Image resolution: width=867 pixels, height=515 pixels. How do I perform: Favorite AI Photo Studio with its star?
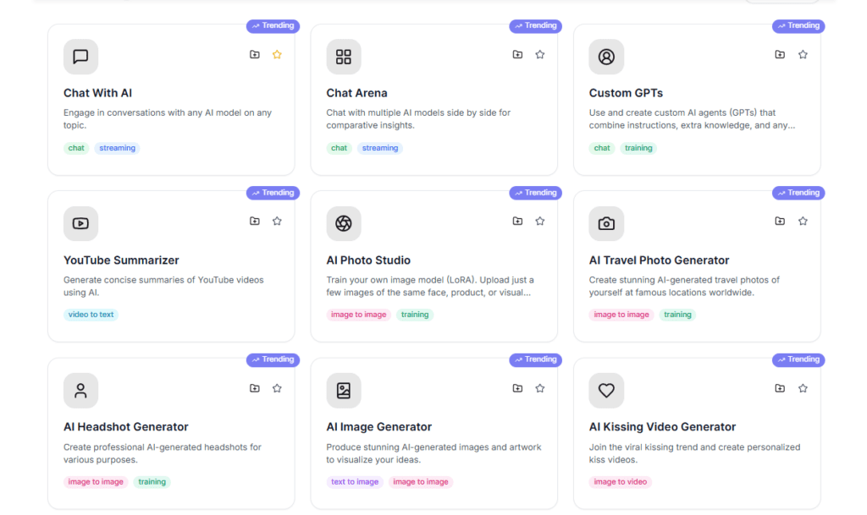[x=540, y=221]
